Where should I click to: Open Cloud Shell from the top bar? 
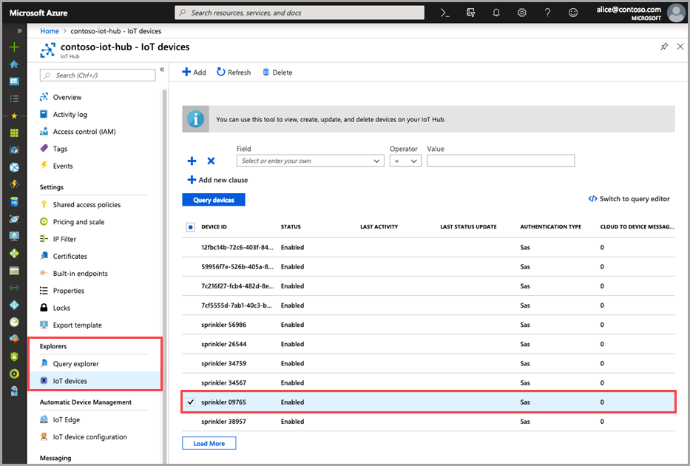pos(445,13)
